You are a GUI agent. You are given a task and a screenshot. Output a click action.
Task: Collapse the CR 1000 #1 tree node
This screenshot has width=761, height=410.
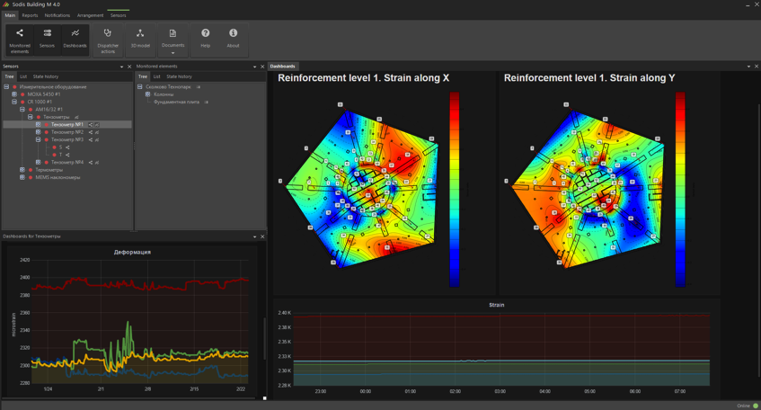pyautogui.click(x=14, y=102)
